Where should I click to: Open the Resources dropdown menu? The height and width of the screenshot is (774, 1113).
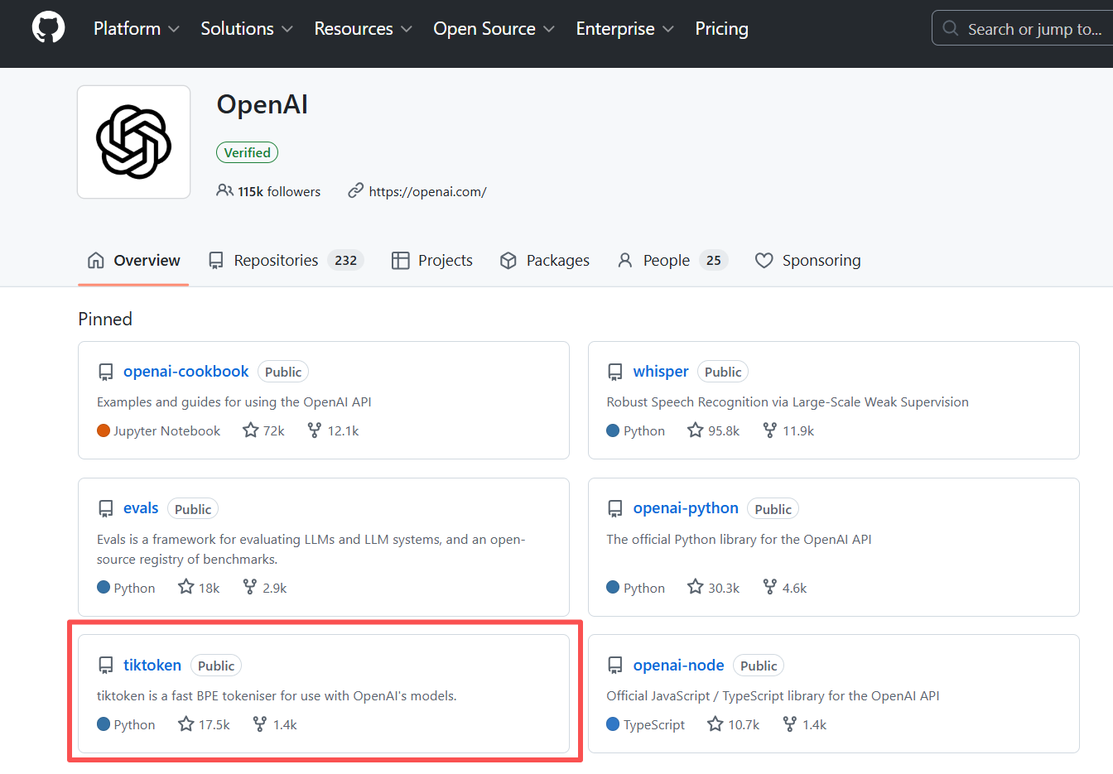point(364,28)
